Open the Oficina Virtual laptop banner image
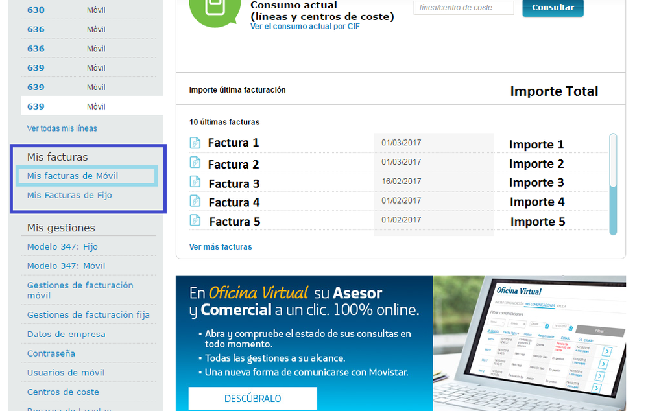 tap(529, 343)
